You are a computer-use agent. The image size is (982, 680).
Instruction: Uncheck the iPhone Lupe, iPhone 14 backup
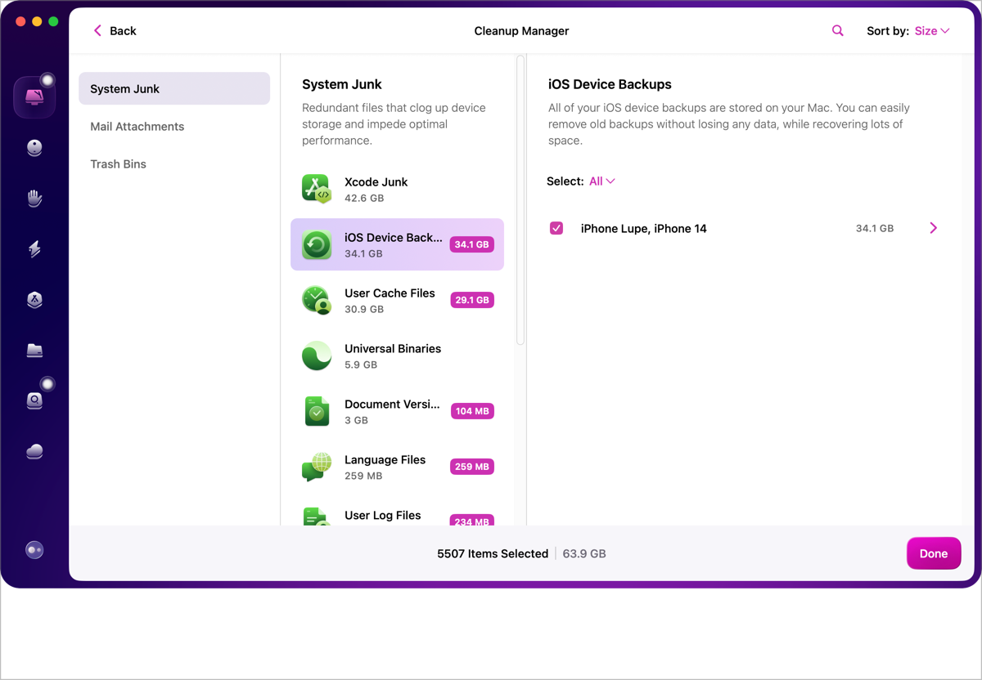[x=556, y=229]
